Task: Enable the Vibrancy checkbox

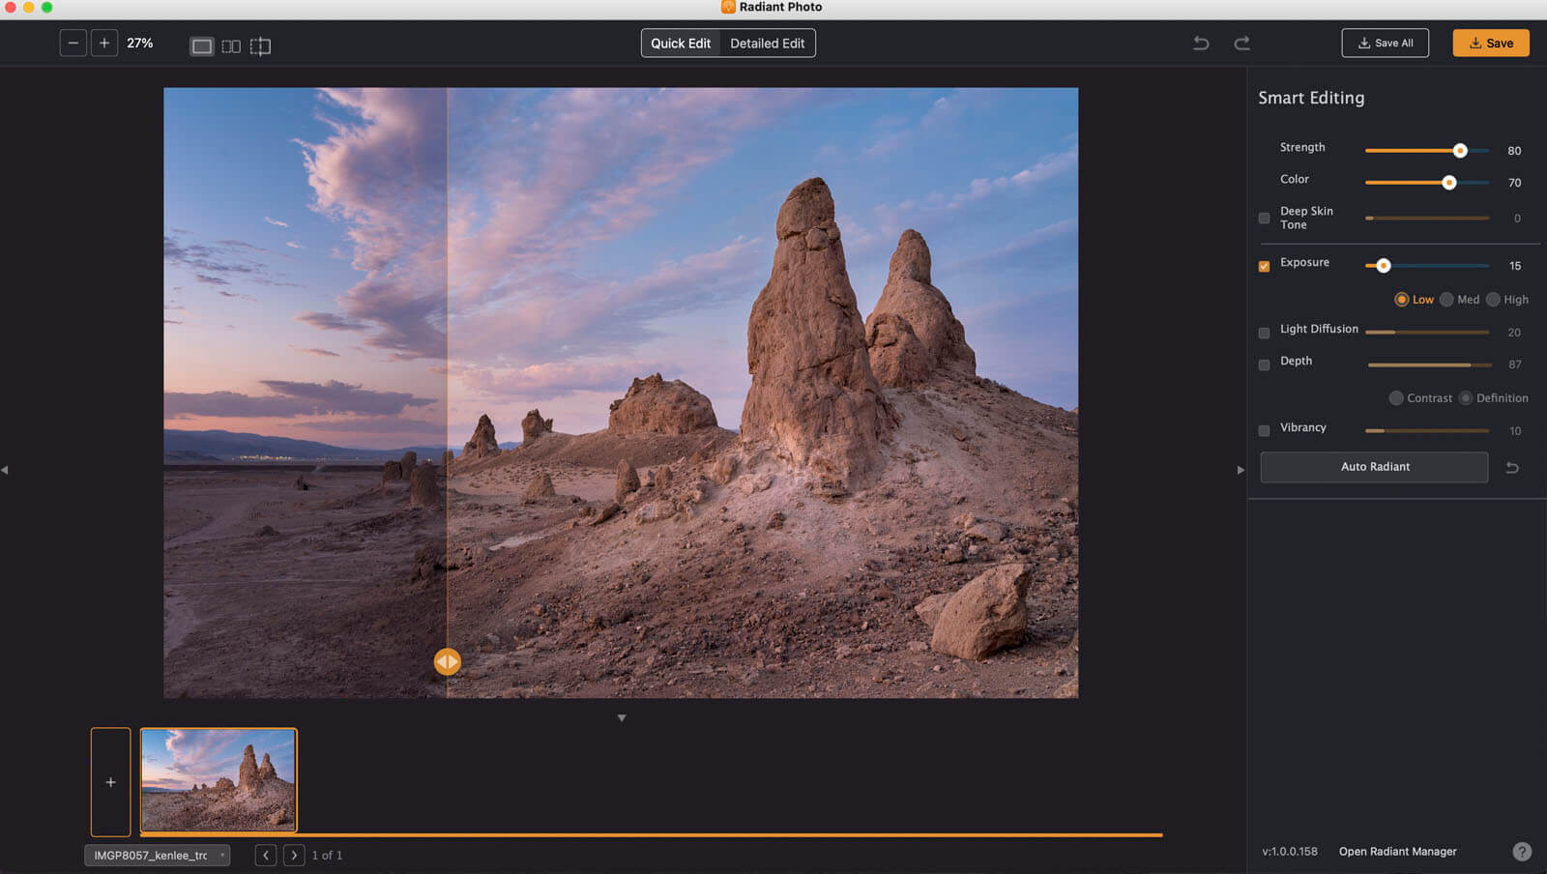Action: 1264,430
